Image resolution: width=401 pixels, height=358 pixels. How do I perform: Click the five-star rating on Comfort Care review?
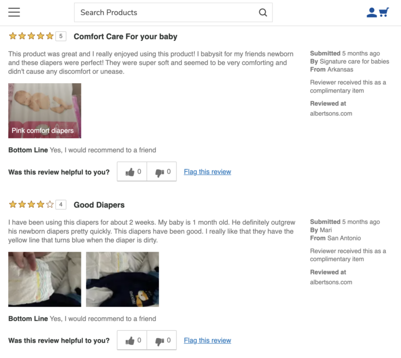31,36
